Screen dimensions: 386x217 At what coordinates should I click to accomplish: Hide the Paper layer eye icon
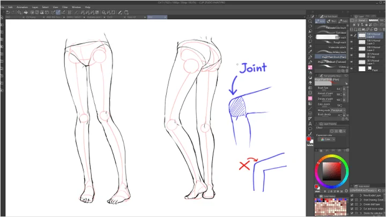[x=352, y=69]
